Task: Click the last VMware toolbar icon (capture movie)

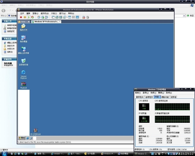Action: [88, 17]
